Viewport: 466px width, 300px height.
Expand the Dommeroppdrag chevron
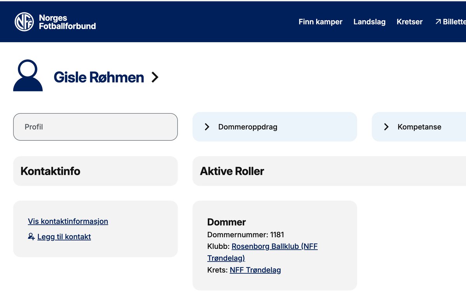pos(207,127)
